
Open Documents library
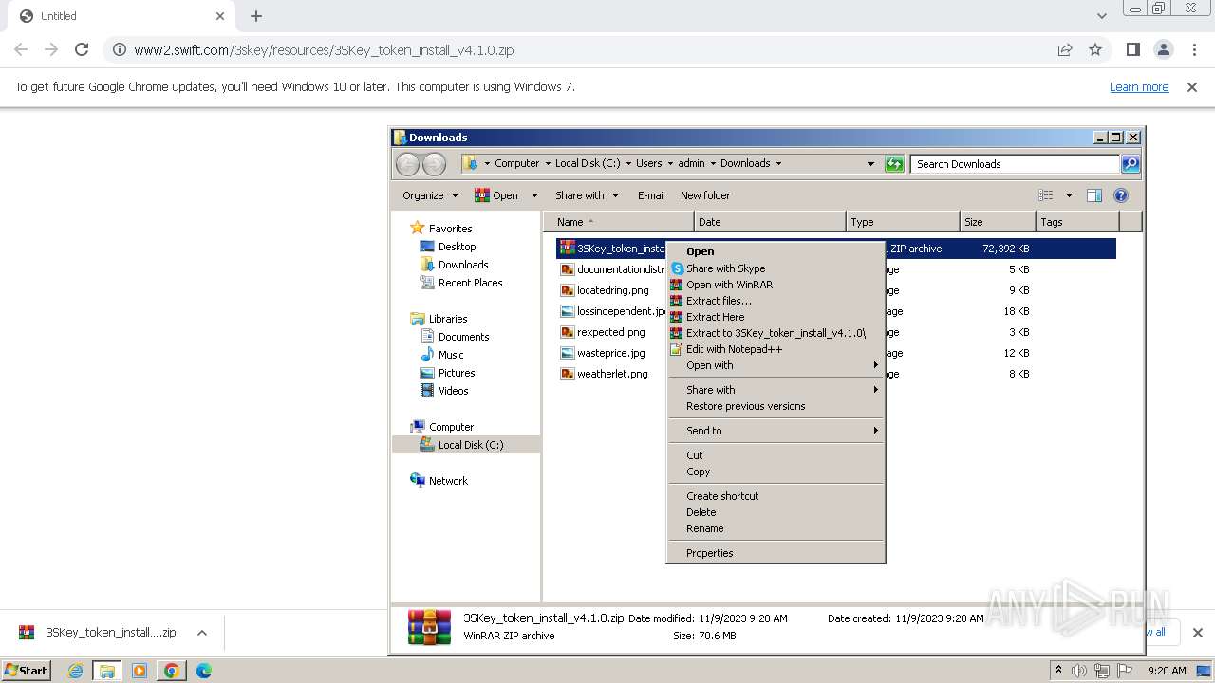(x=463, y=337)
